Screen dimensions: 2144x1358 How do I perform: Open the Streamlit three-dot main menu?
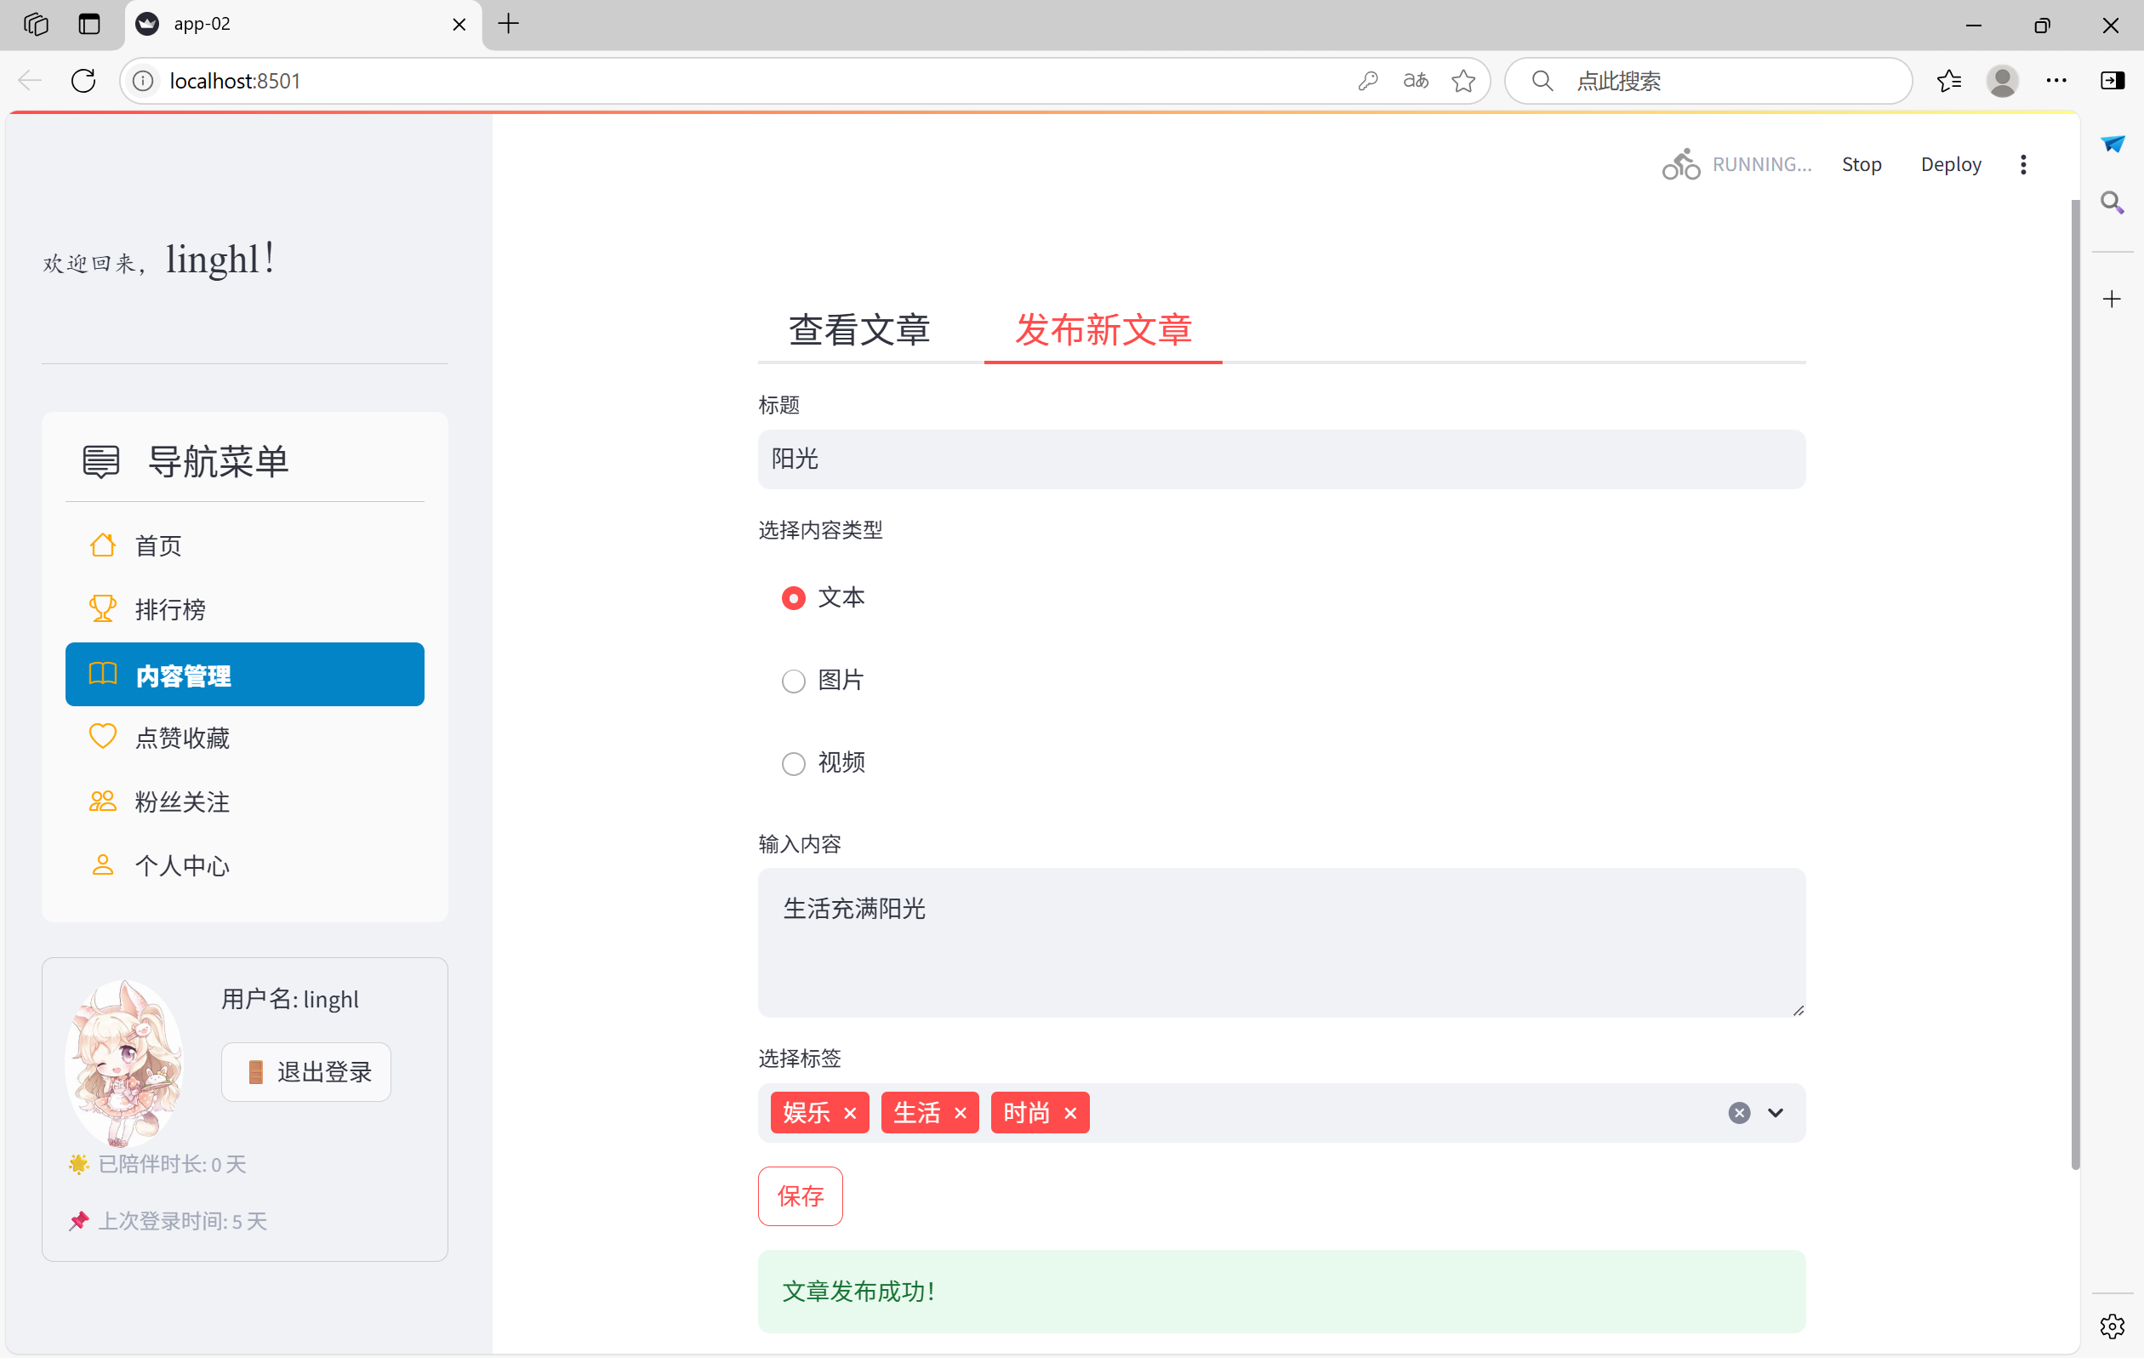[x=2023, y=164]
